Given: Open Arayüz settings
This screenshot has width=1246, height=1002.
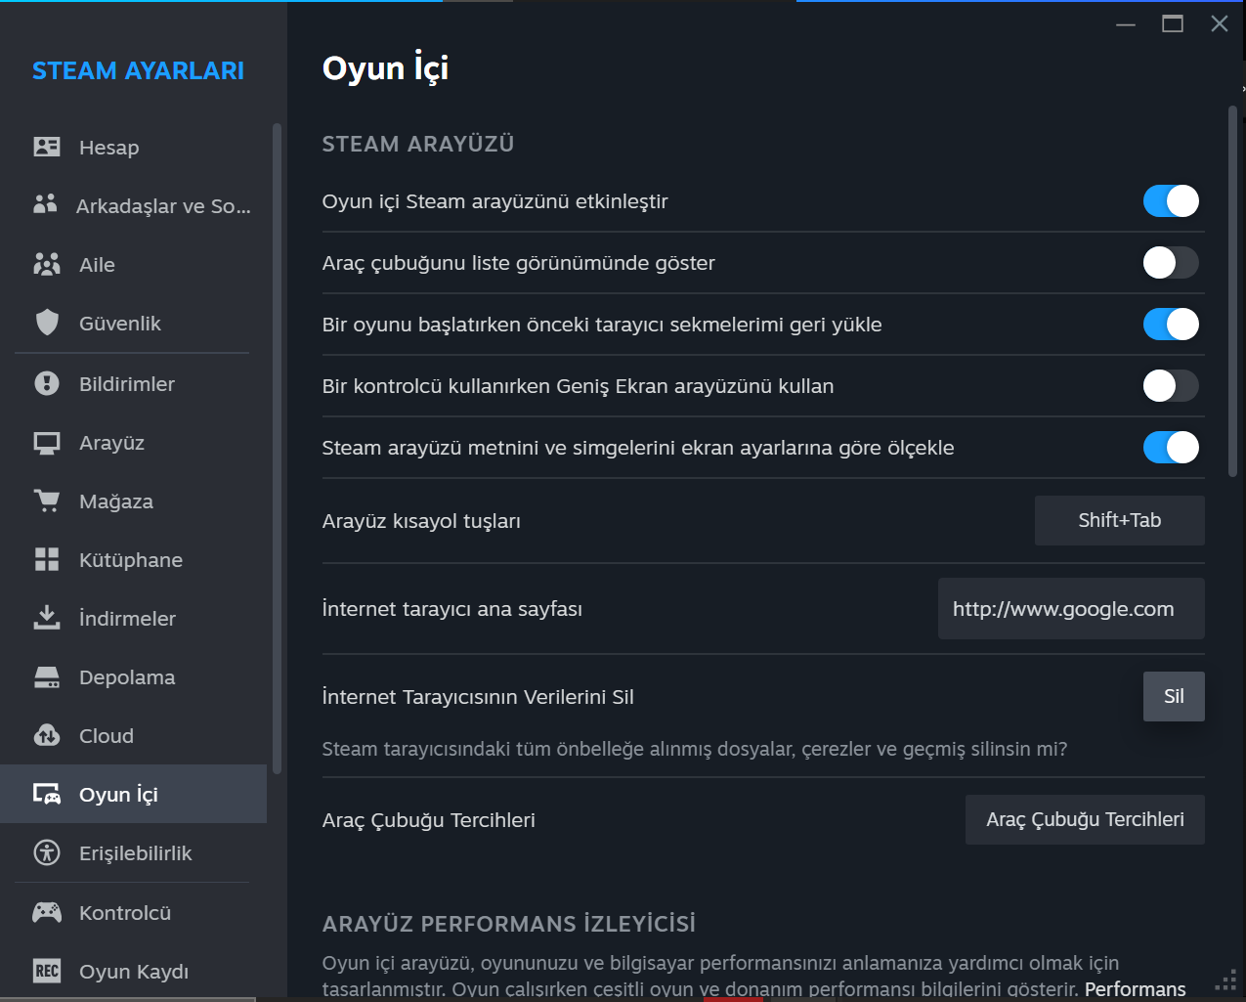Looking at the screenshot, I should click(x=133, y=443).
